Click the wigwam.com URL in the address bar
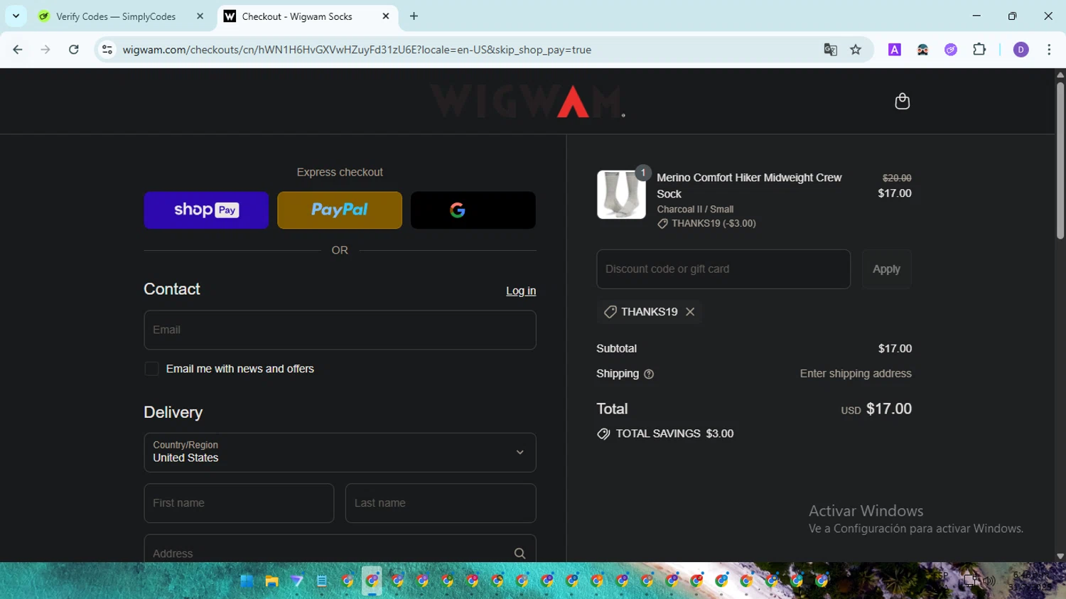 pyautogui.click(x=357, y=50)
